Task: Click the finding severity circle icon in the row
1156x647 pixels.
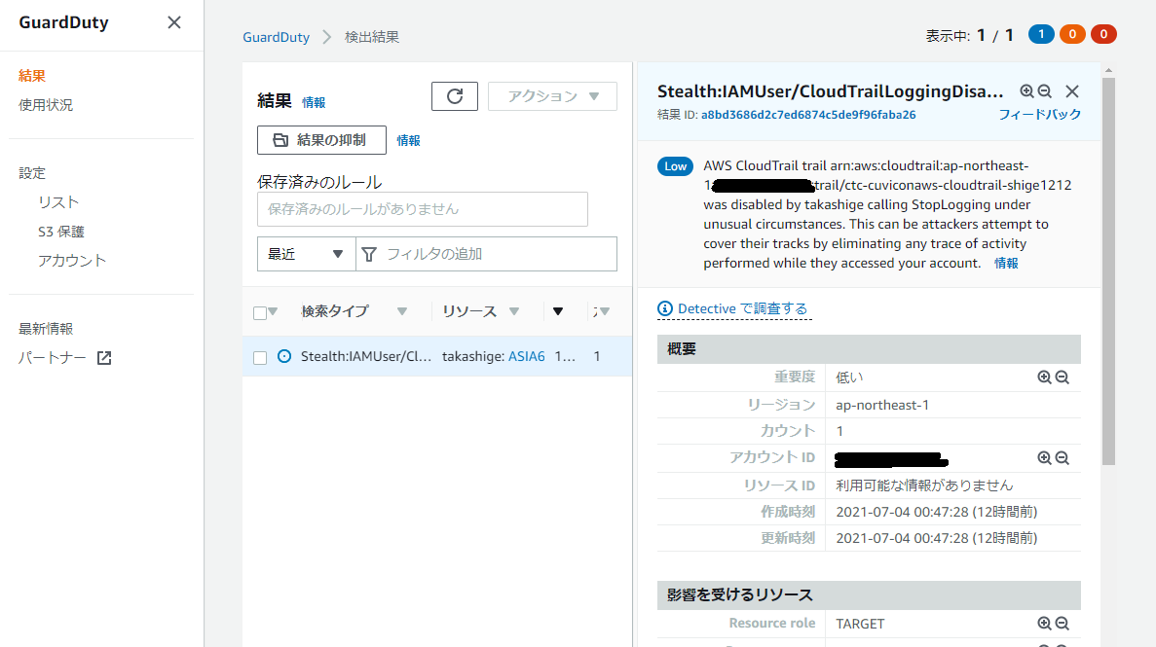Action: [x=283, y=357]
